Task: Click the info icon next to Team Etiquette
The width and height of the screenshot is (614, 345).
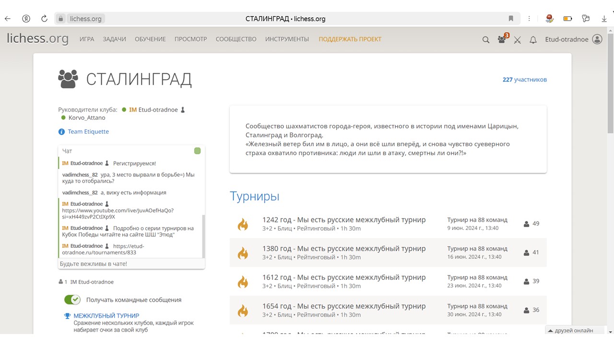Action: point(61,132)
